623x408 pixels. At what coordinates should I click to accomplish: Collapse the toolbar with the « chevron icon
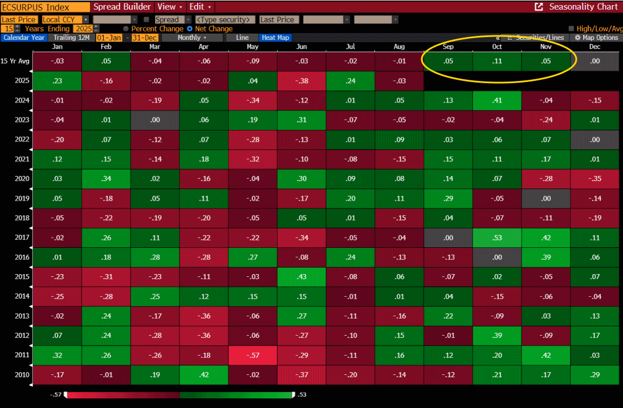tap(498, 37)
